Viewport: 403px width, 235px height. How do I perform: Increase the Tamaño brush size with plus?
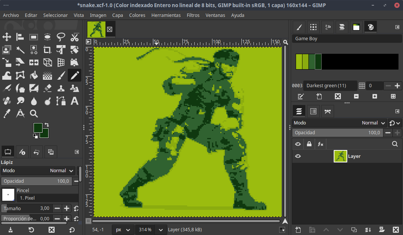67,208
